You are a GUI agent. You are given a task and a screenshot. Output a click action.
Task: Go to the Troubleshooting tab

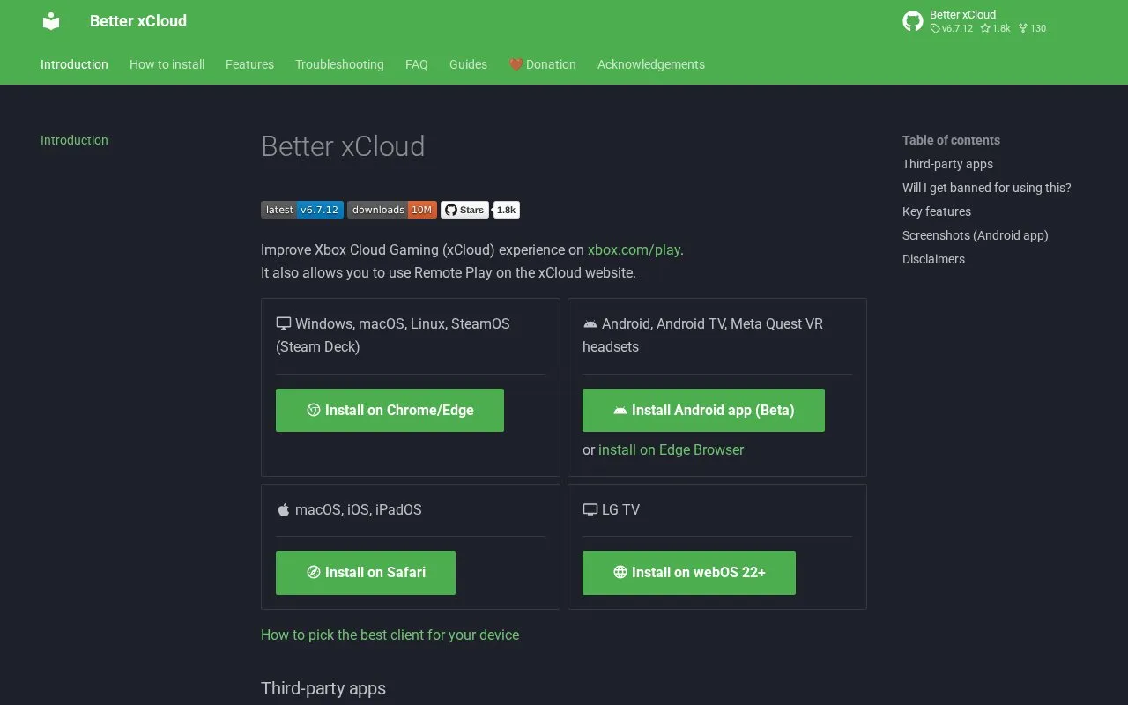click(x=339, y=64)
